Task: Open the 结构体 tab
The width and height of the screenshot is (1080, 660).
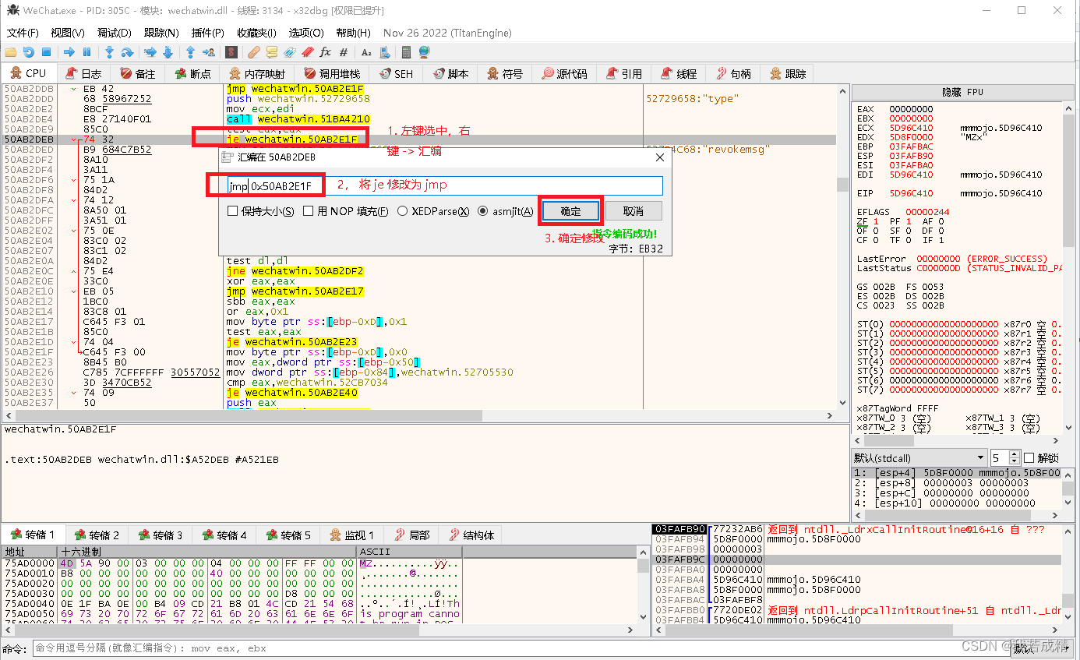Action: [471, 535]
